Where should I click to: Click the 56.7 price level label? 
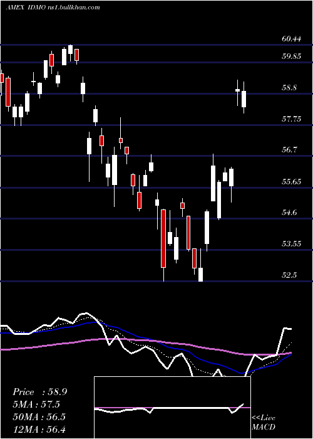[289, 150]
